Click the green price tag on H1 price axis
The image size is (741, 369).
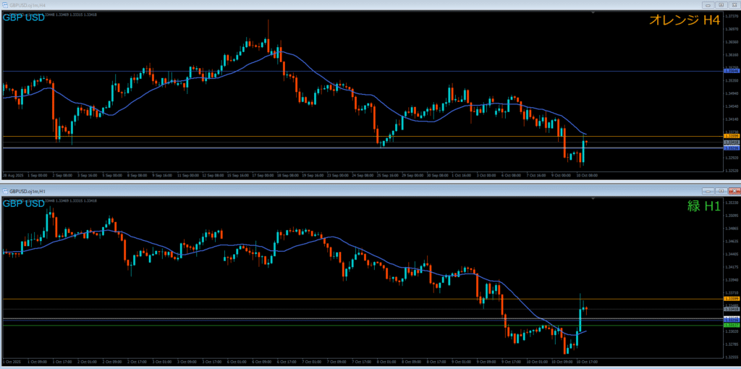click(x=730, y=326)
